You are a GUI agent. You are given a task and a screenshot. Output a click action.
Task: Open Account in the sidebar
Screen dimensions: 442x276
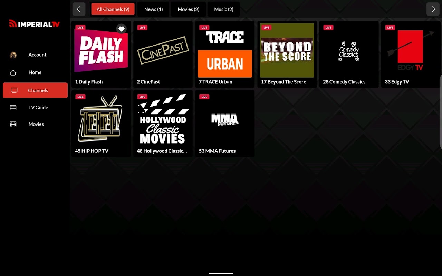pos(35,55)
